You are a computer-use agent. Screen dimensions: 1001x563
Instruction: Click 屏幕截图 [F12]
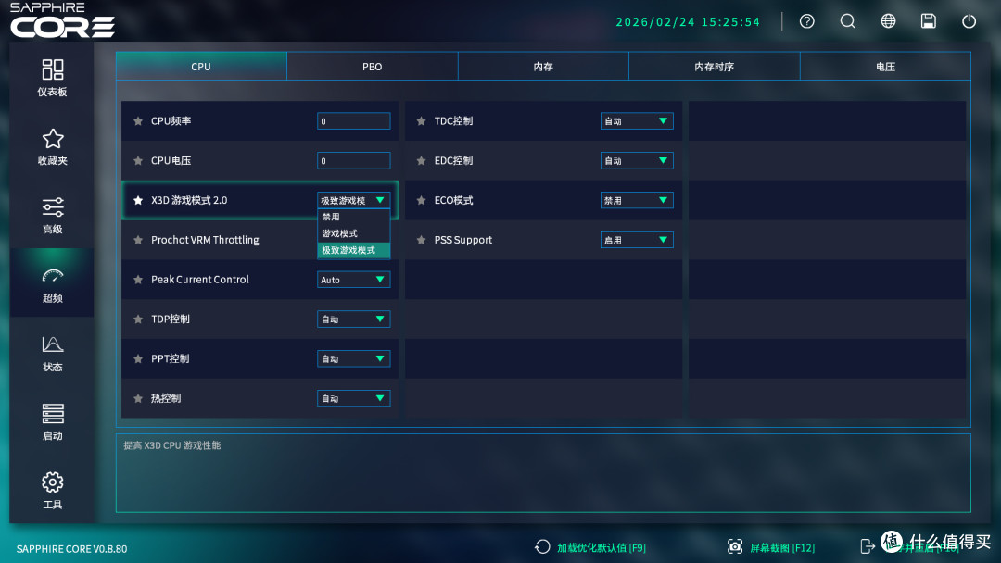click(x=782, y=547)
